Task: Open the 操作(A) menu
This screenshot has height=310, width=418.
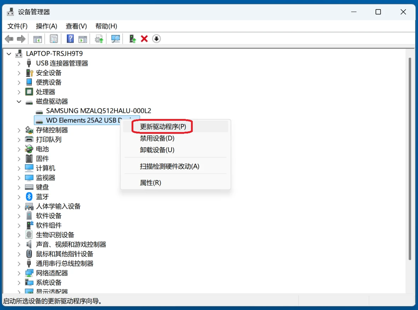Action: point(46,26)
